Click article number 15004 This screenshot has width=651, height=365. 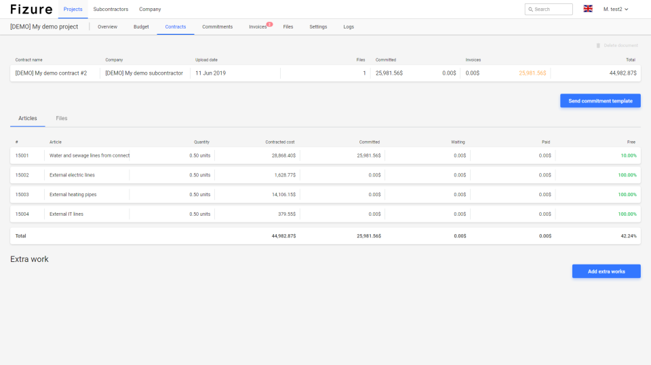22,214
